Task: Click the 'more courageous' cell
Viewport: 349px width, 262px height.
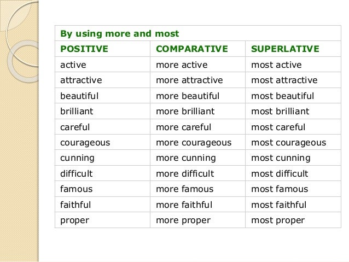Action: (x=194, y=143)
